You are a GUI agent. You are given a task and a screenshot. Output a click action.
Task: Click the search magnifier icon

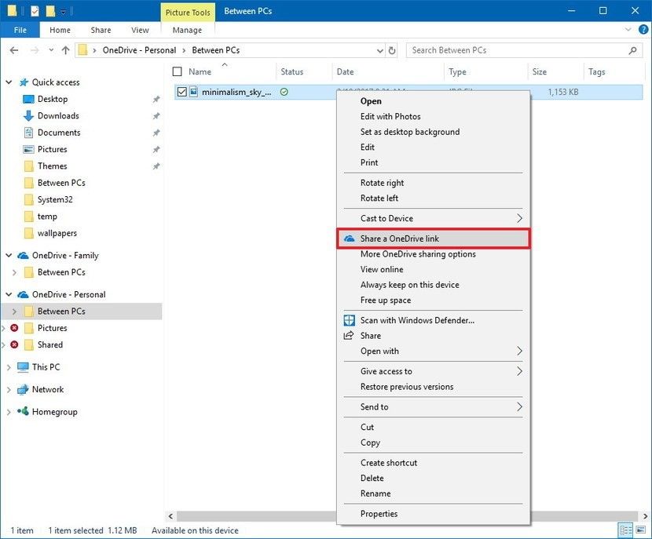coord(632,50)
